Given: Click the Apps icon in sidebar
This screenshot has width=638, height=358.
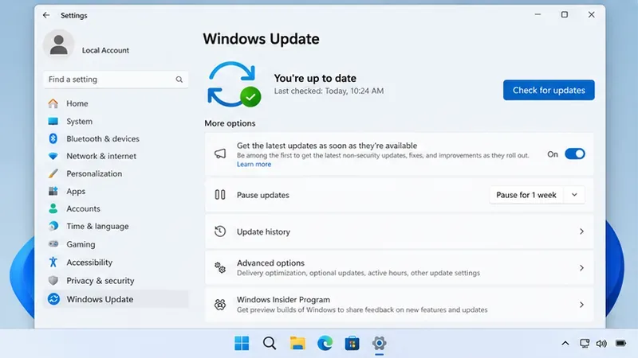Looking at the screenshot, I should coord(53,191).
